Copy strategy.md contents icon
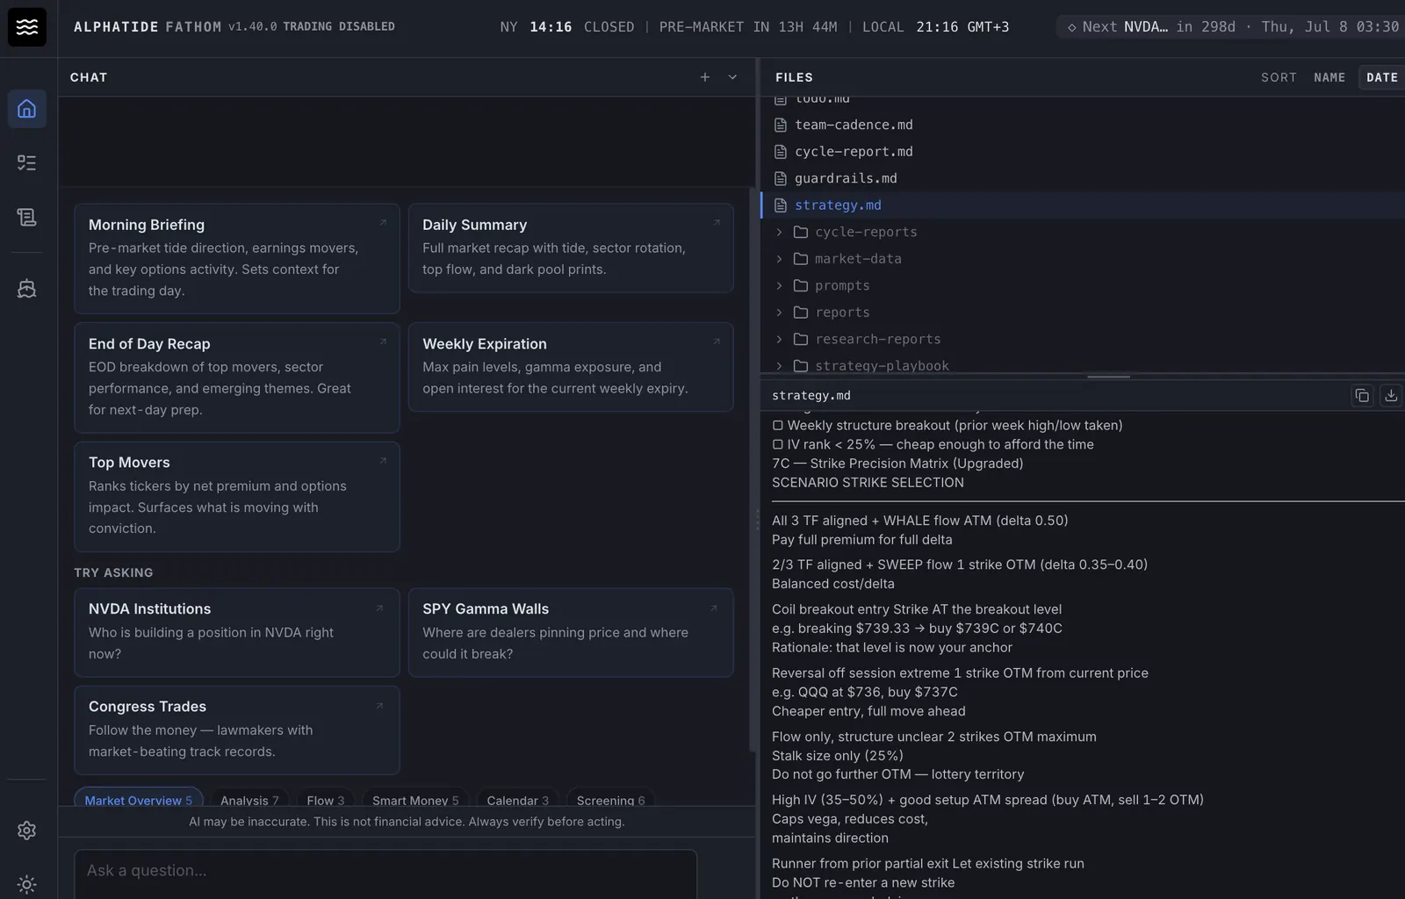The image size is (1405, 899). point(1362,395)
